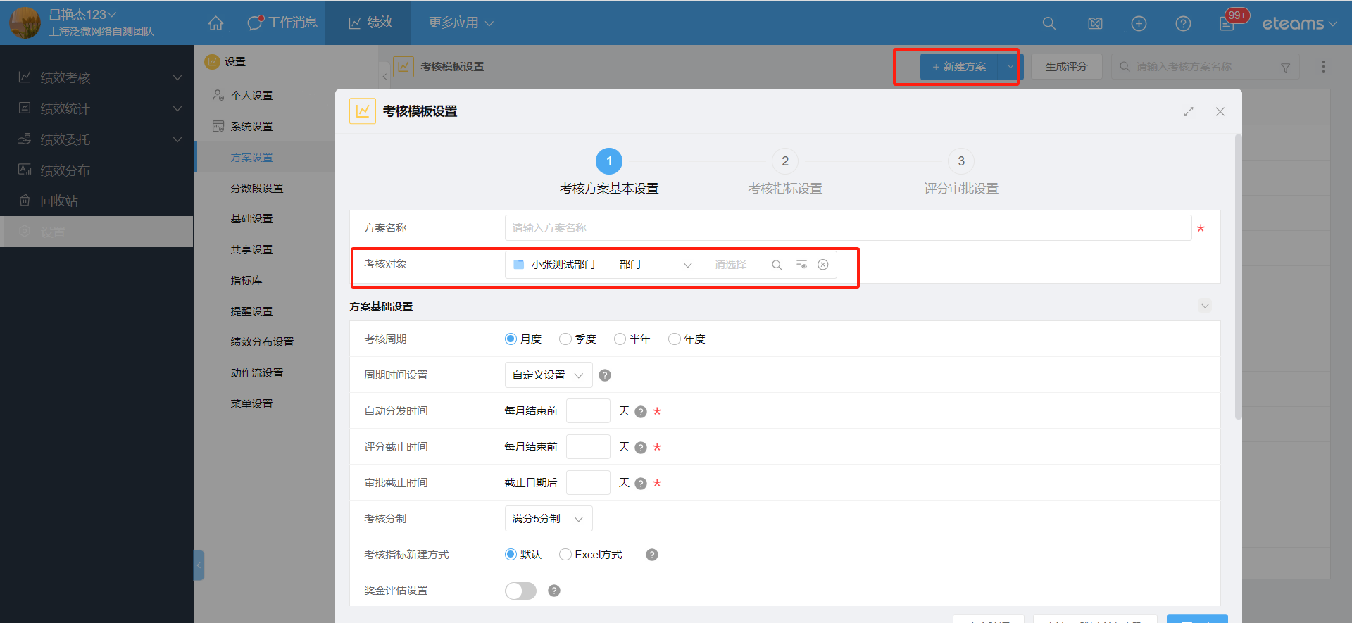Clear the 考核对象 selection with x icon

click(822, 265)
